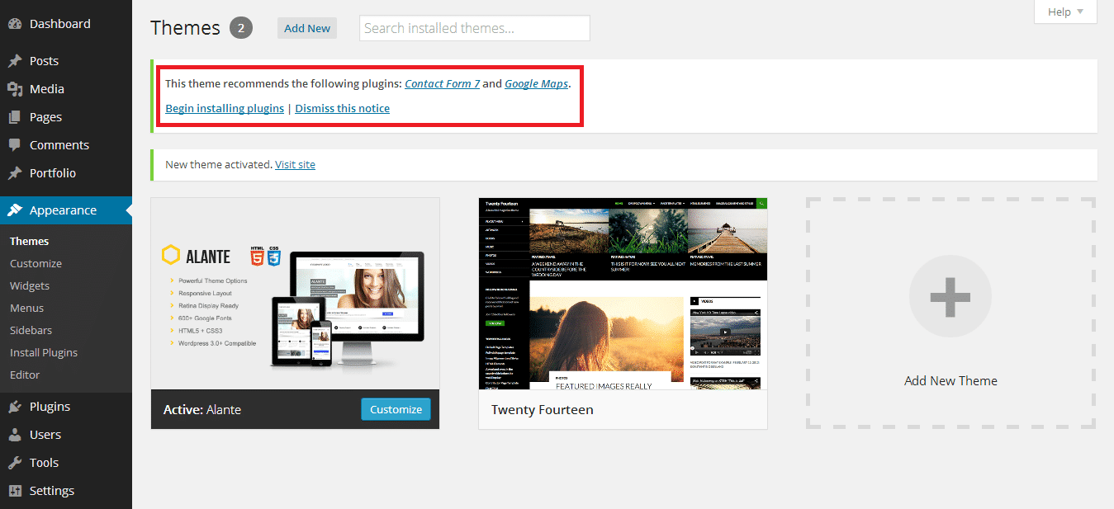Image resolution: width=1114 pixels, height=509 pixels.
Task: Click the Pages icon in sidebar
Action: [15, 117]
